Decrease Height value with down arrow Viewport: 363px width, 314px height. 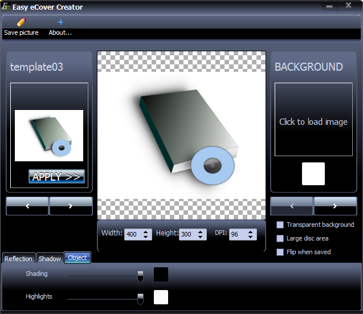pyautogui.click(x=201, y=237)
